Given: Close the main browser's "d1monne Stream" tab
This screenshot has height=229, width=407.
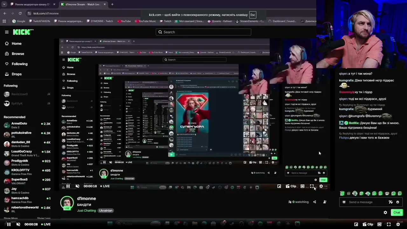Looking at the screenshot, I should 105,4.
